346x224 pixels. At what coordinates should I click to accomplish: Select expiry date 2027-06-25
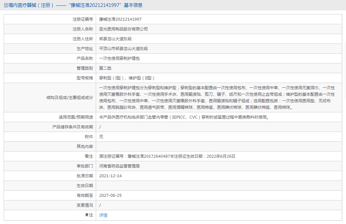[x=110, y=195]
